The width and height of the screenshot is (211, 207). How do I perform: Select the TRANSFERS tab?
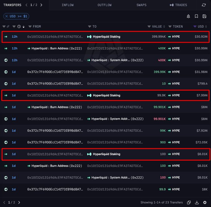[12, 5]
